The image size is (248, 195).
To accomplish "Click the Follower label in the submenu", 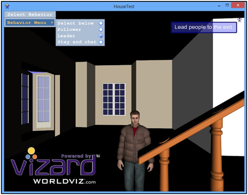I will coord(69,30).
